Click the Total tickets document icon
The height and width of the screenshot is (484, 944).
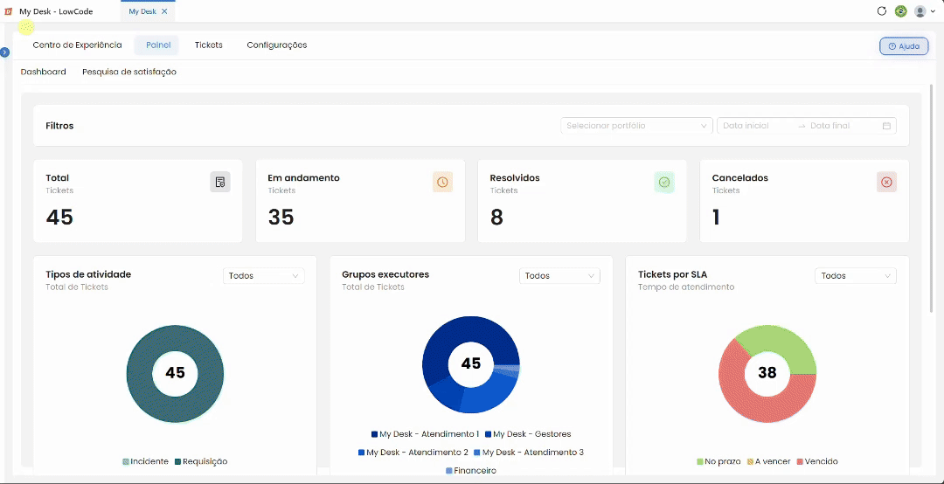click(x=220, y=182)
